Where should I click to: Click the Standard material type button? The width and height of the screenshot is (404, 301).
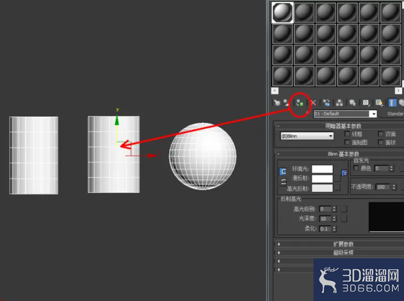(391, 114)
